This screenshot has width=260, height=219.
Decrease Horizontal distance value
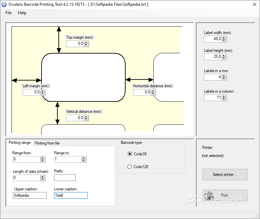(153, 93)
